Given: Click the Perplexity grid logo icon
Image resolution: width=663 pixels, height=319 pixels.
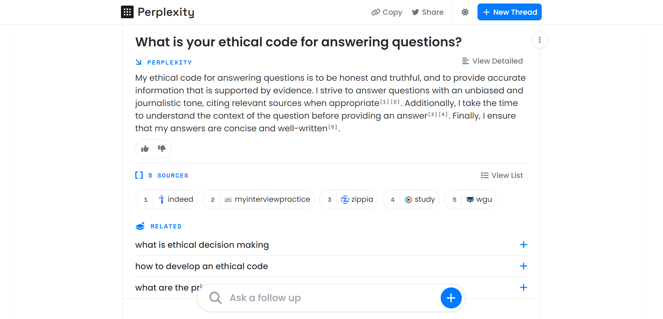Looking at the screenshot, I should point(127,12).
